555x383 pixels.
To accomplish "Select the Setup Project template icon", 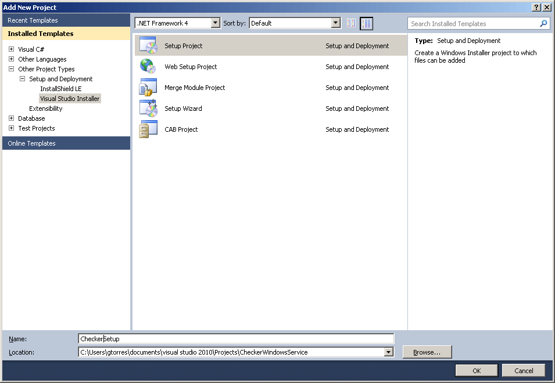I will (x=148, y=45).
